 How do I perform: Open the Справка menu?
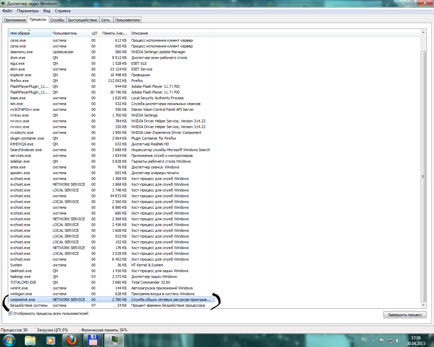(63, 11)
